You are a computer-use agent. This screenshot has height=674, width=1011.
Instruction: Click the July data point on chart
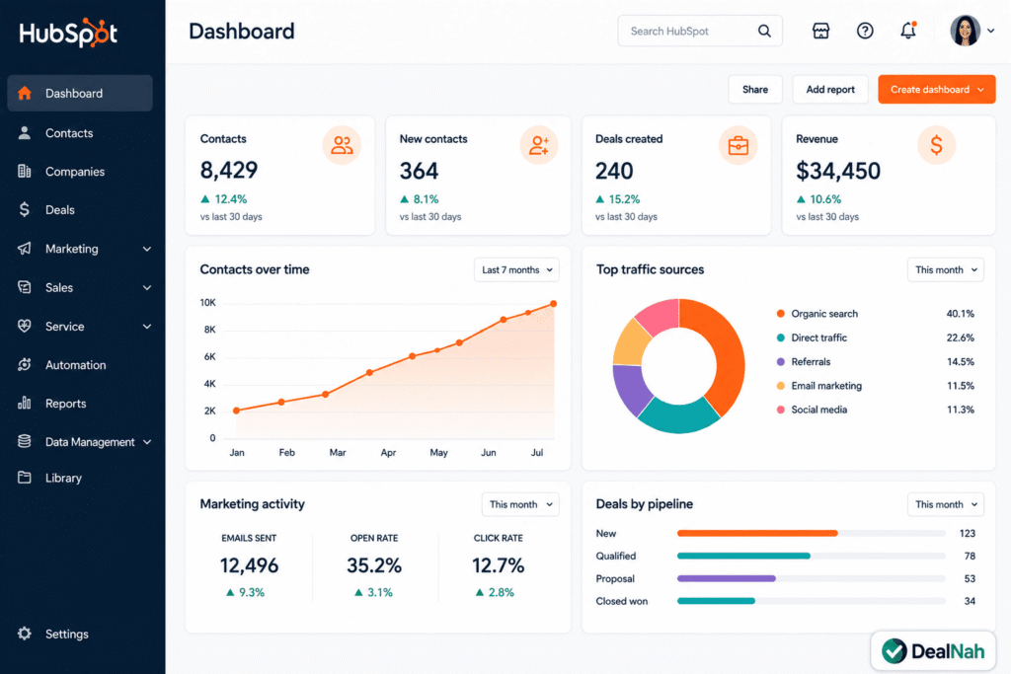[553, 304]
